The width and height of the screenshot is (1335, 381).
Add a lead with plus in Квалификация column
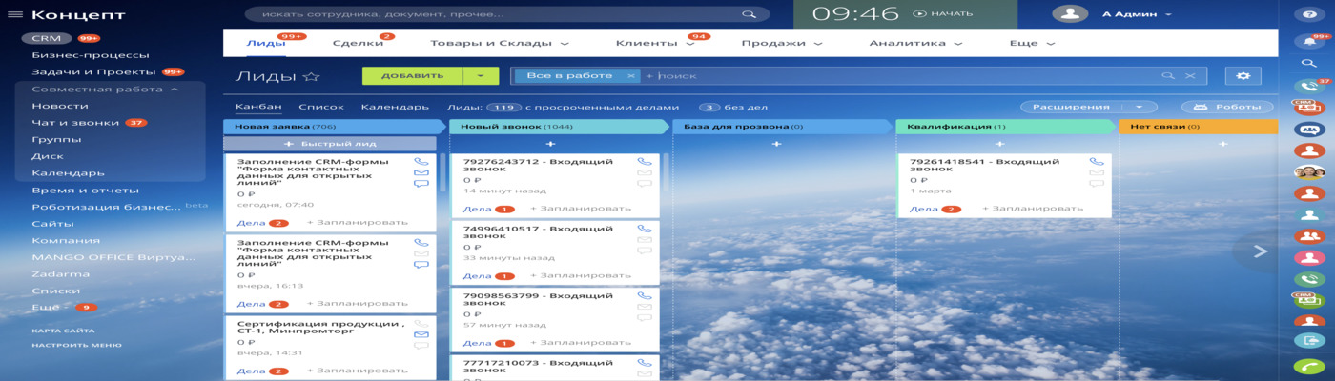coord(999,144)
